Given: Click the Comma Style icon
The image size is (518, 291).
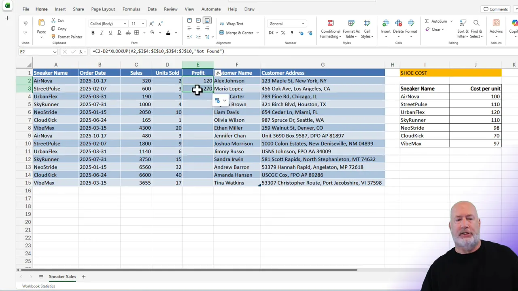Looking at the screenshot, I should [x=292, y=33].
